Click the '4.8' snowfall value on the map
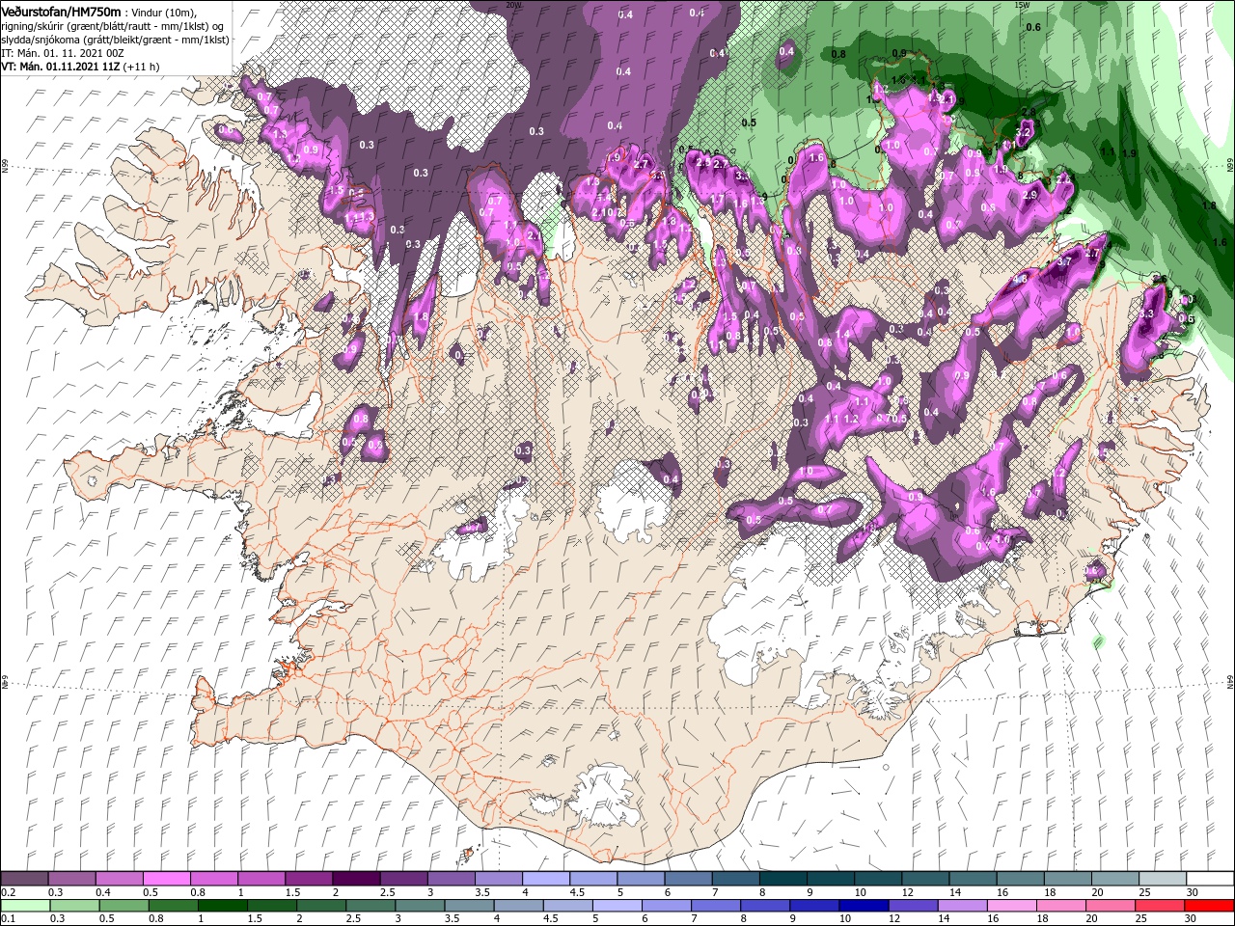 coord(1021,280)
